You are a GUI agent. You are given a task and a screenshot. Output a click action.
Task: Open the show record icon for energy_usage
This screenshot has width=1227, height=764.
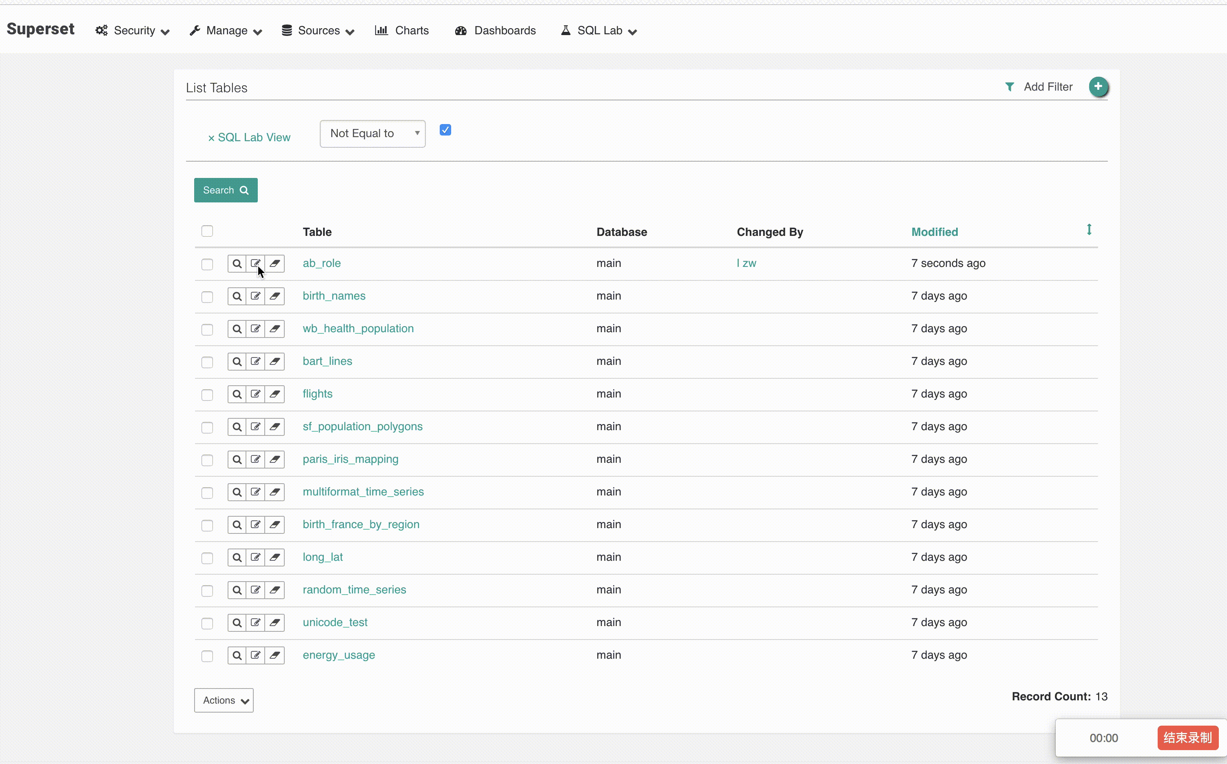pyautogui.click(x=237, y=655)
